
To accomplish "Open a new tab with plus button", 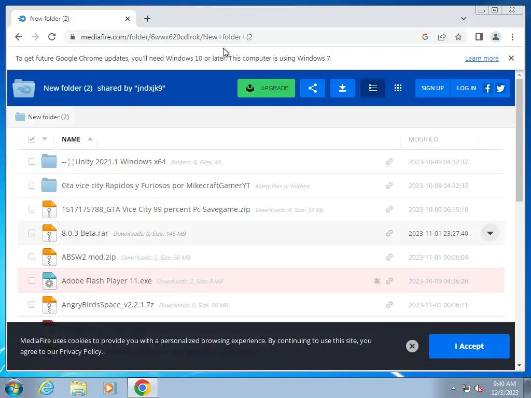I will click(x=147, y=19).
